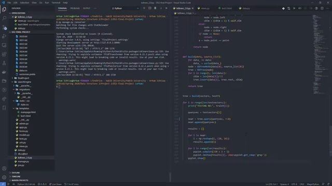Open the Run menu
Viewport: 332px width, 186px height.
(x=47, y=3)
